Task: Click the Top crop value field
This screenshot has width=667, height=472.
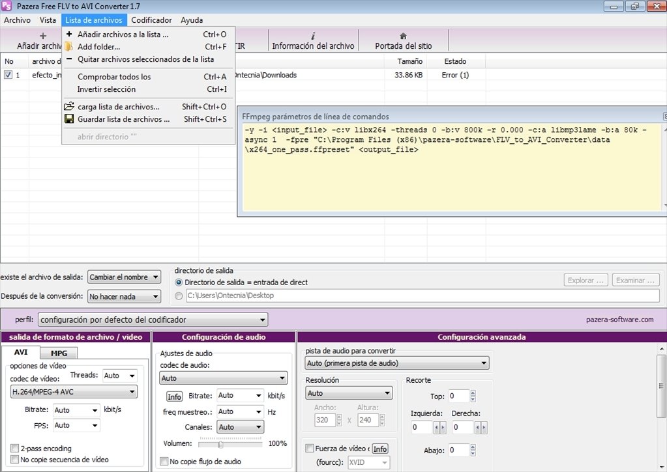Action: click(459, 396)
